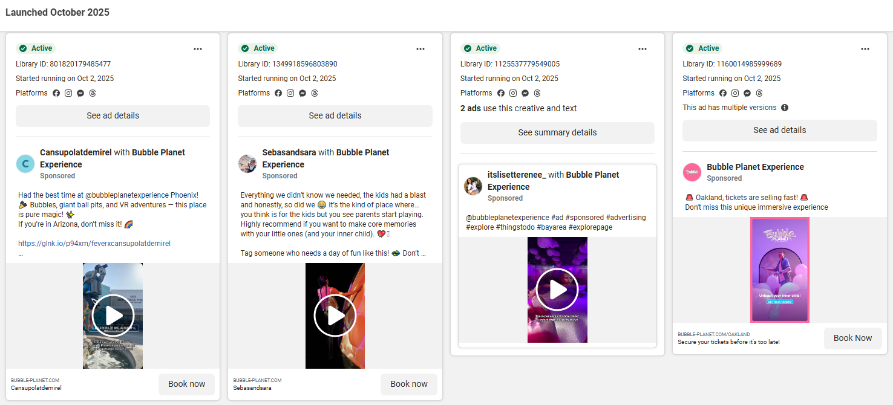Open the Bubble Planet Oakland poster image
This screenshot has width=893, height=405.
(780, 270)
